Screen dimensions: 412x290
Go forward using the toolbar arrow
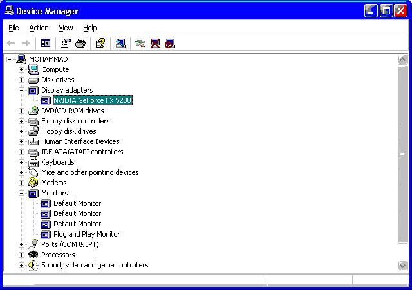coord(26,43)
